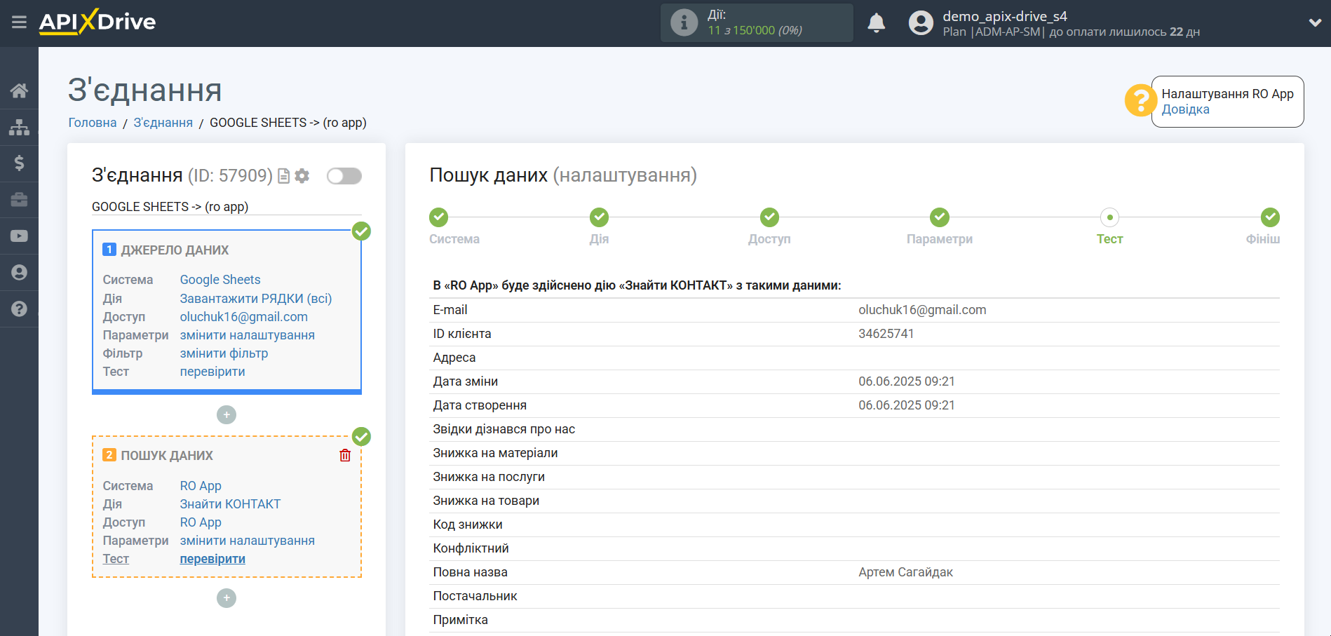The height and width of the screenshot is (636, 1331).
Task: Open the payments dollar icon in sidebar
Action: coord(19,163)
